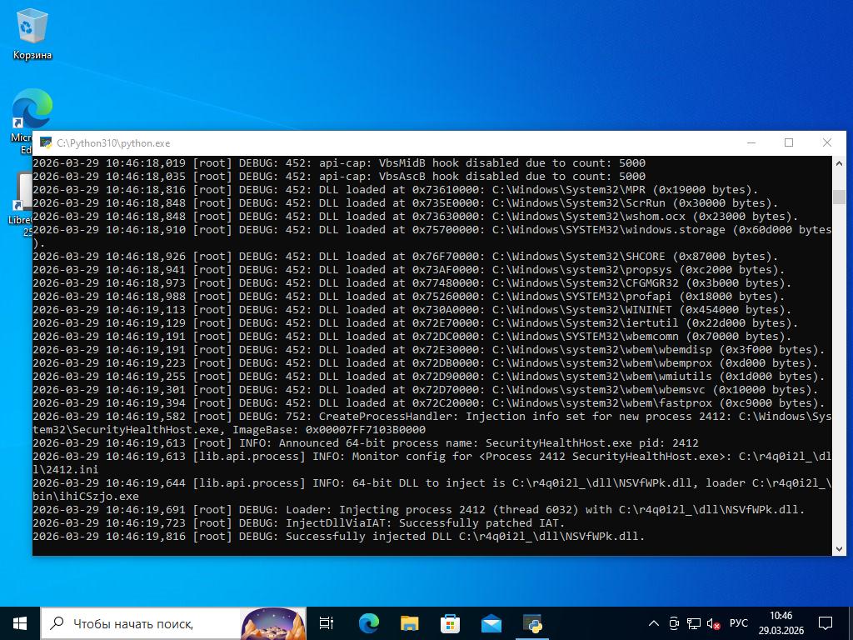Select the Корзина recycle bin desktop icon
The height and width of the screenshot is (640, 853).
point(32,35)
